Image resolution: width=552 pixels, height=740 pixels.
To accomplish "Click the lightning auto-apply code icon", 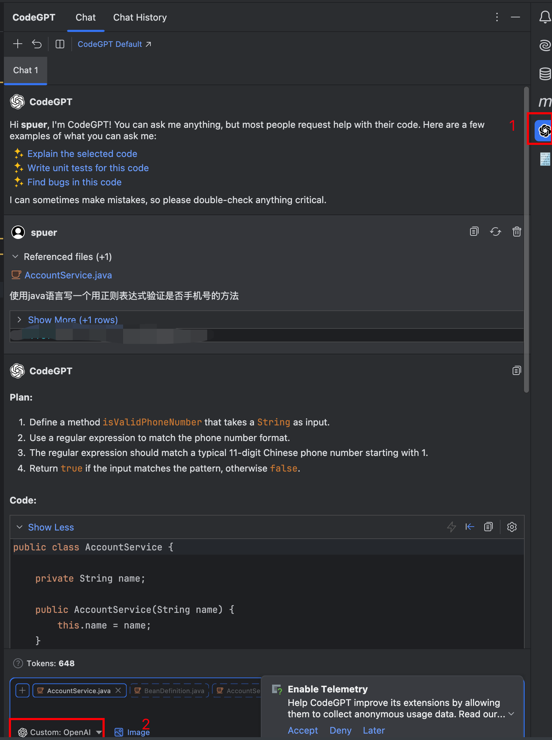I will coord(451,527).
